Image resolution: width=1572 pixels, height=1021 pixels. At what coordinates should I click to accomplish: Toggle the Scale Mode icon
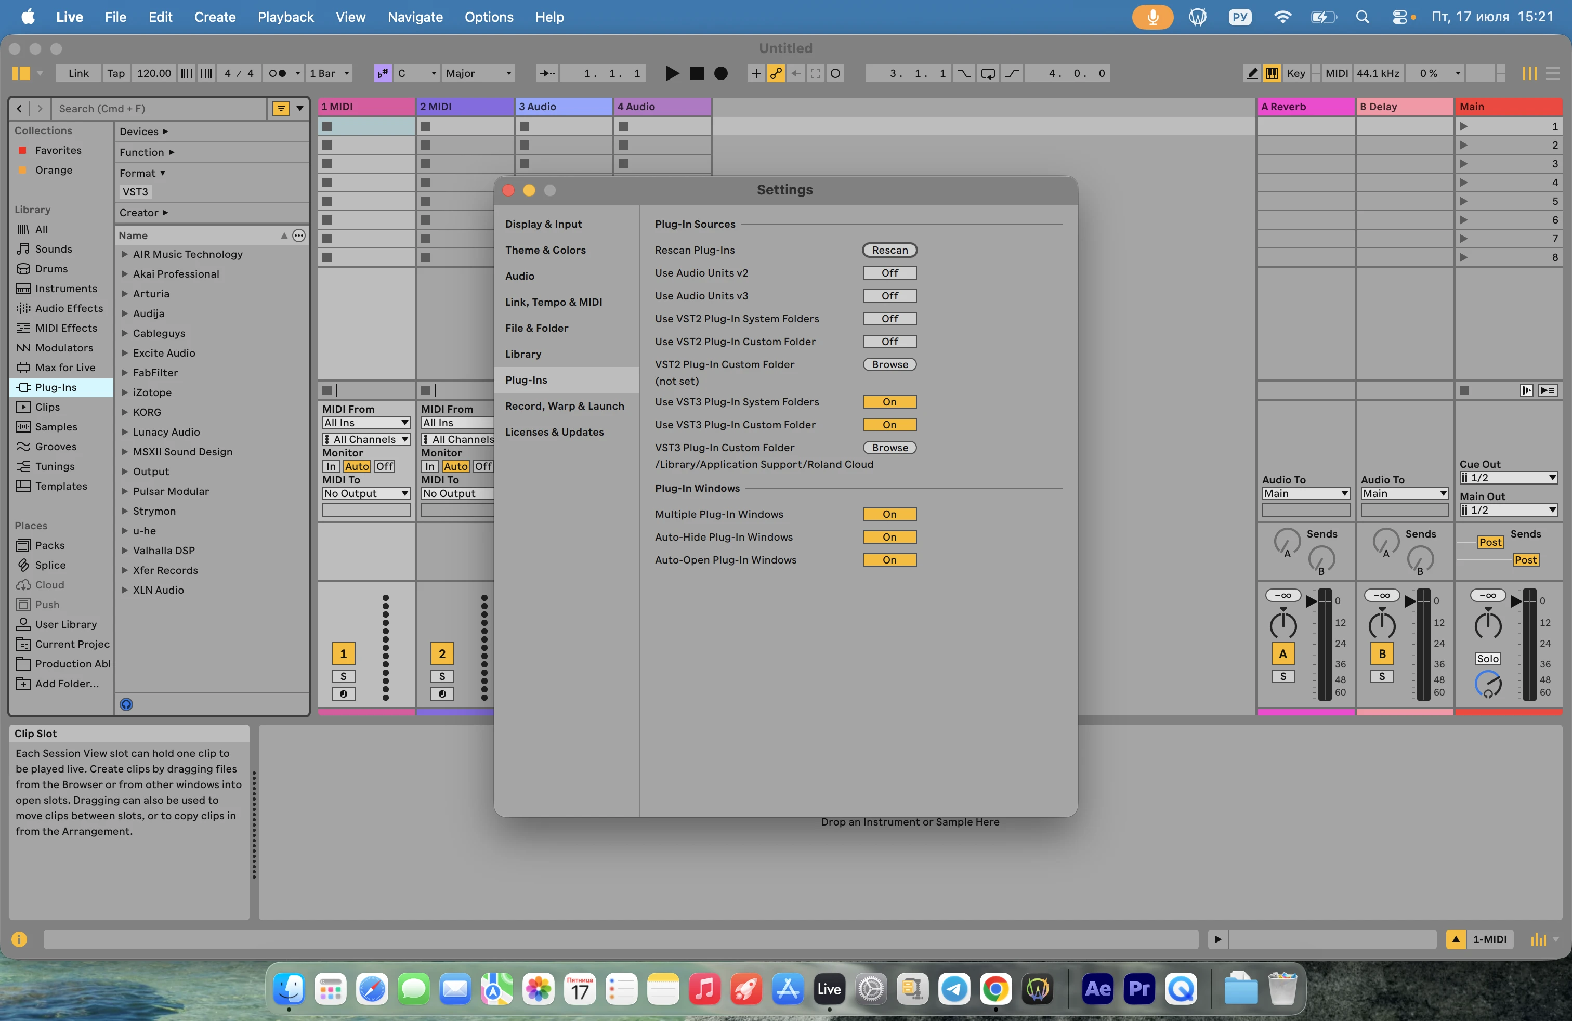383,73
